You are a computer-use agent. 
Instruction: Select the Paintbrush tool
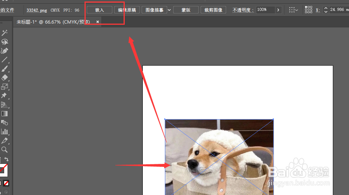pyautogui.click(x=5, y=69)
